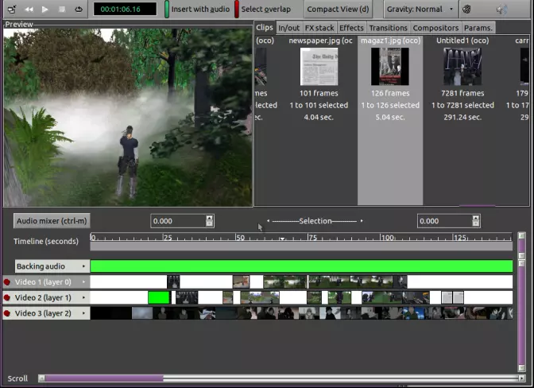Screen dimensions: 534x388
Task: Expand the Video 3 (layer 2) track arrow
Action: [83, 313]
